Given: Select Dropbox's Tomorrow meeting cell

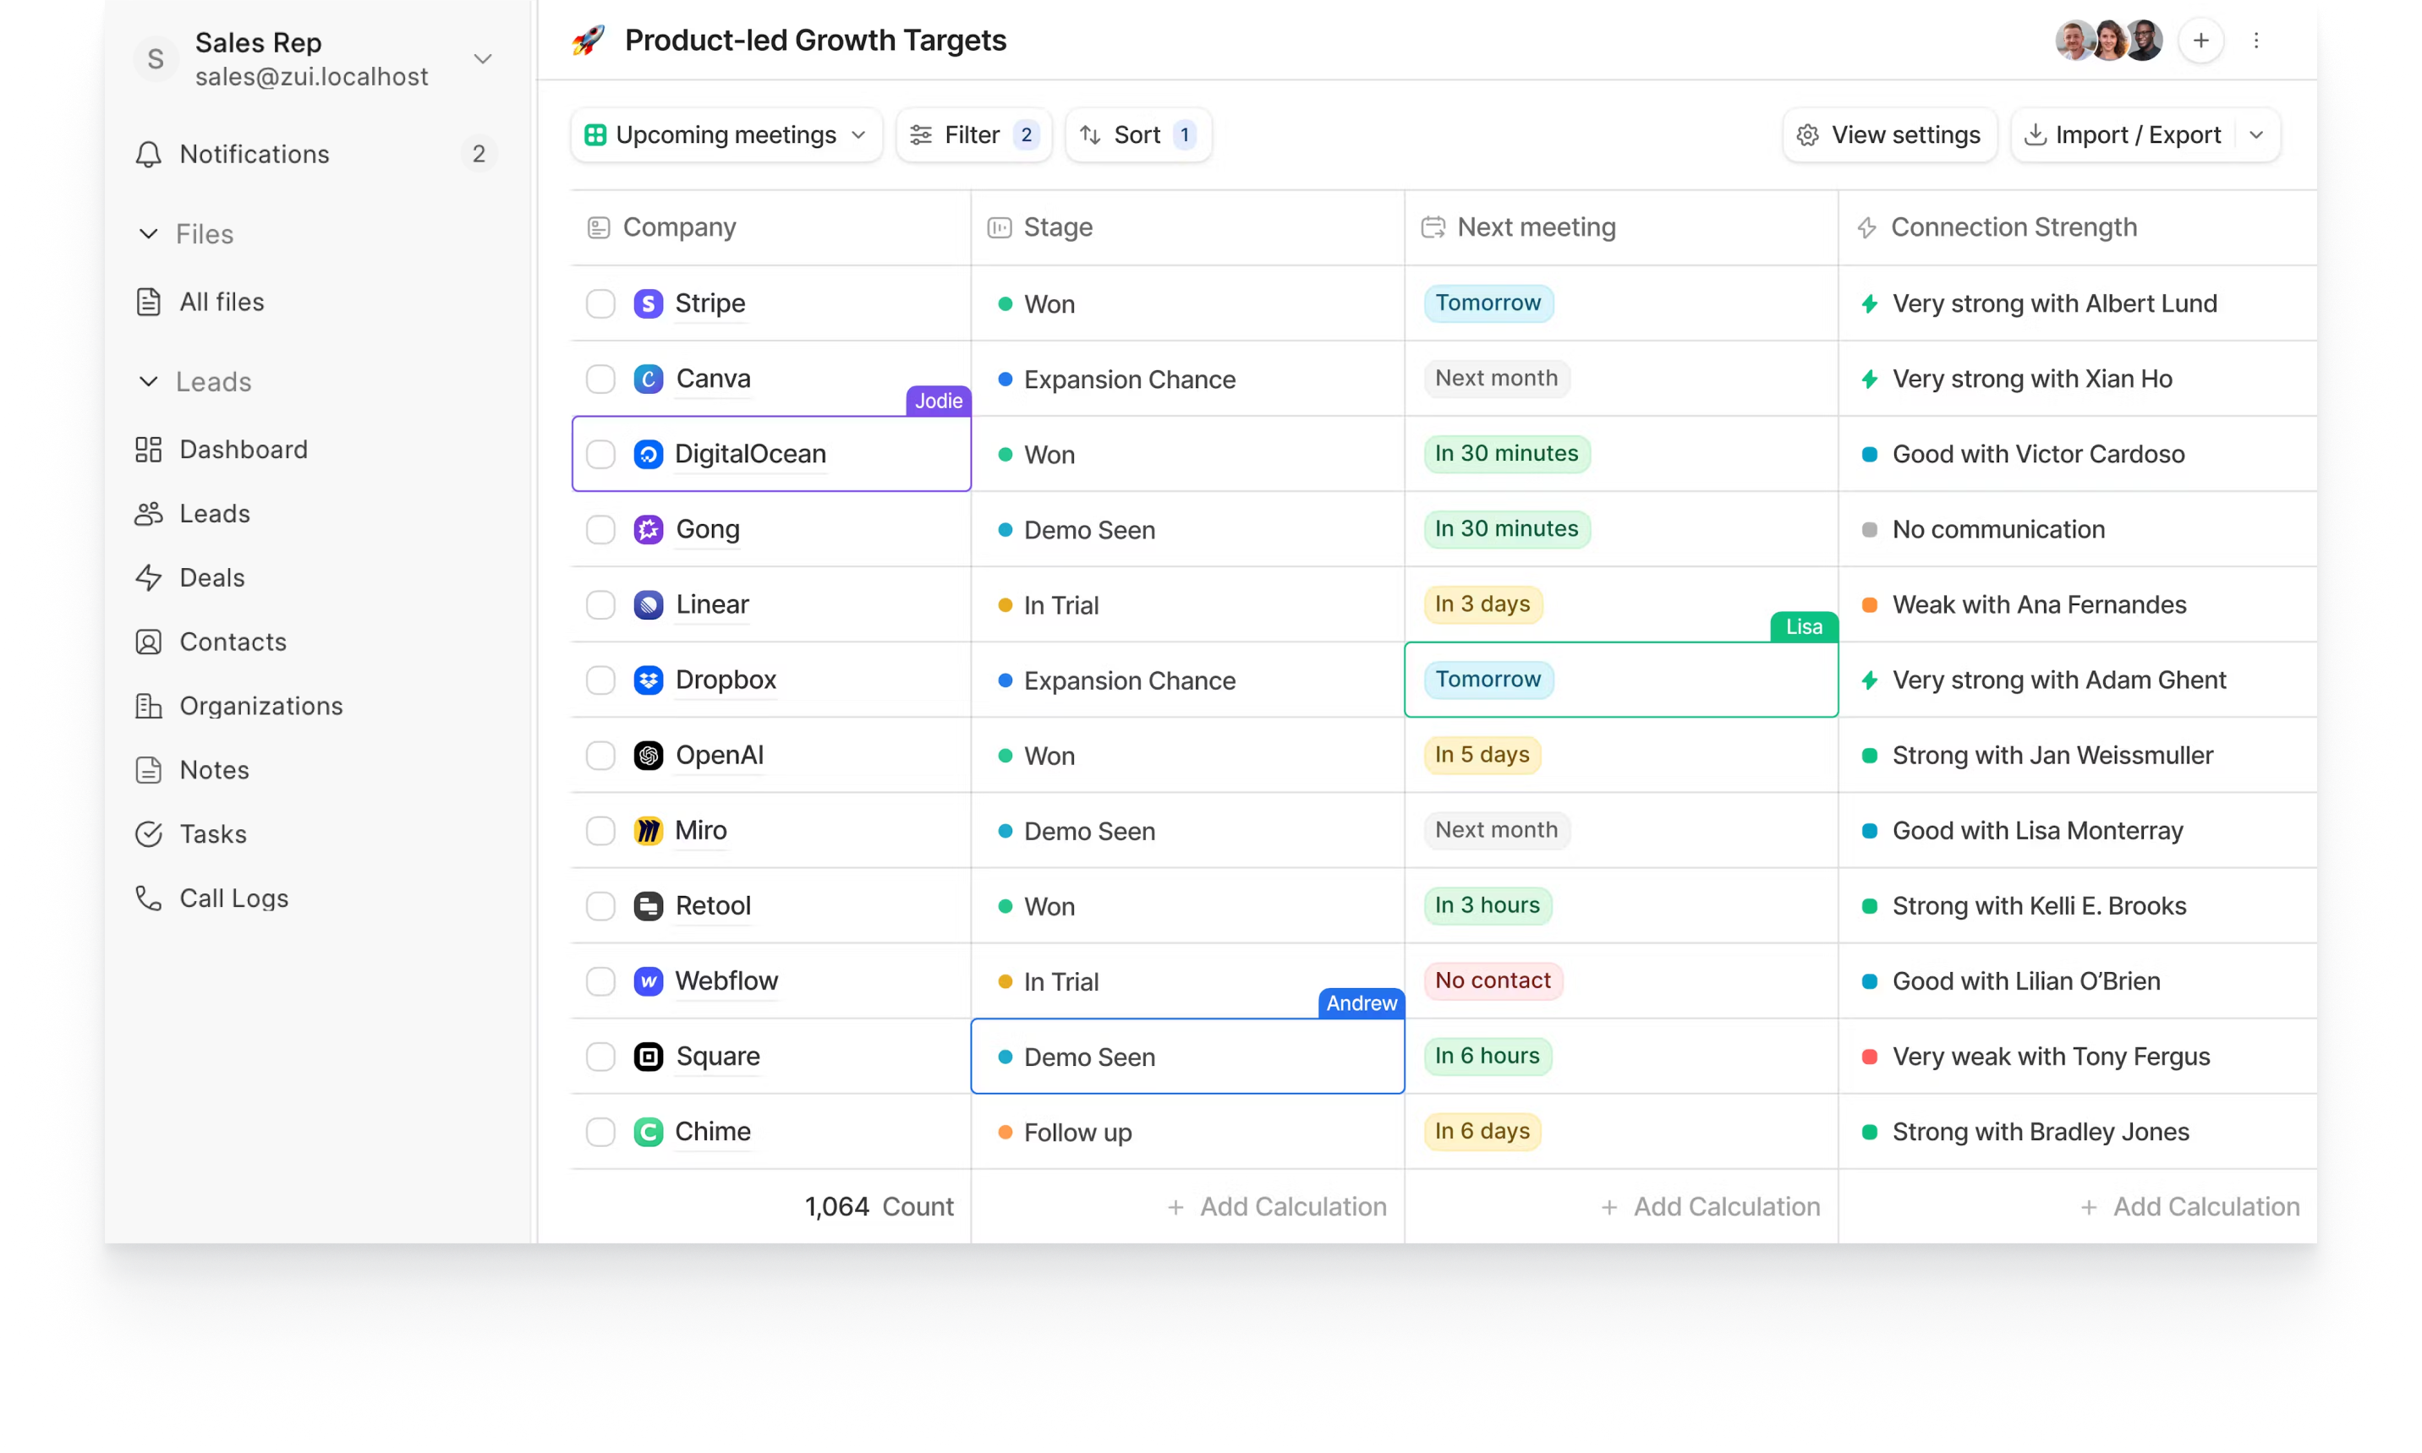Looking at the screenshot, I should coord(1621,680).
